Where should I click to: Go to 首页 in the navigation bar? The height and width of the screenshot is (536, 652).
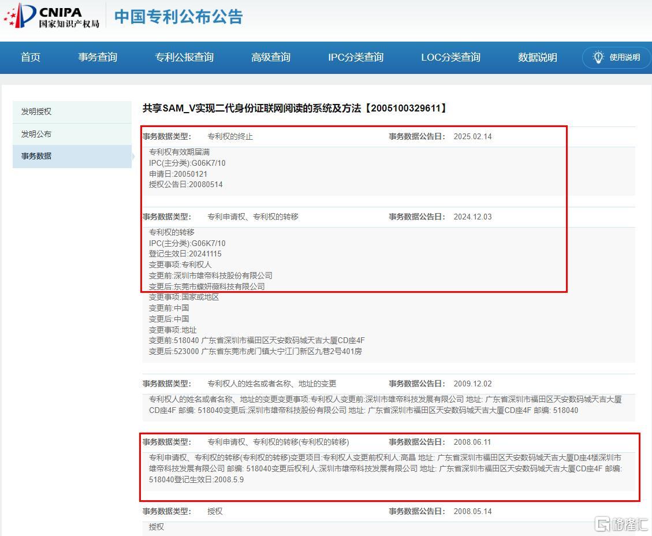click(x=31, y=57)
